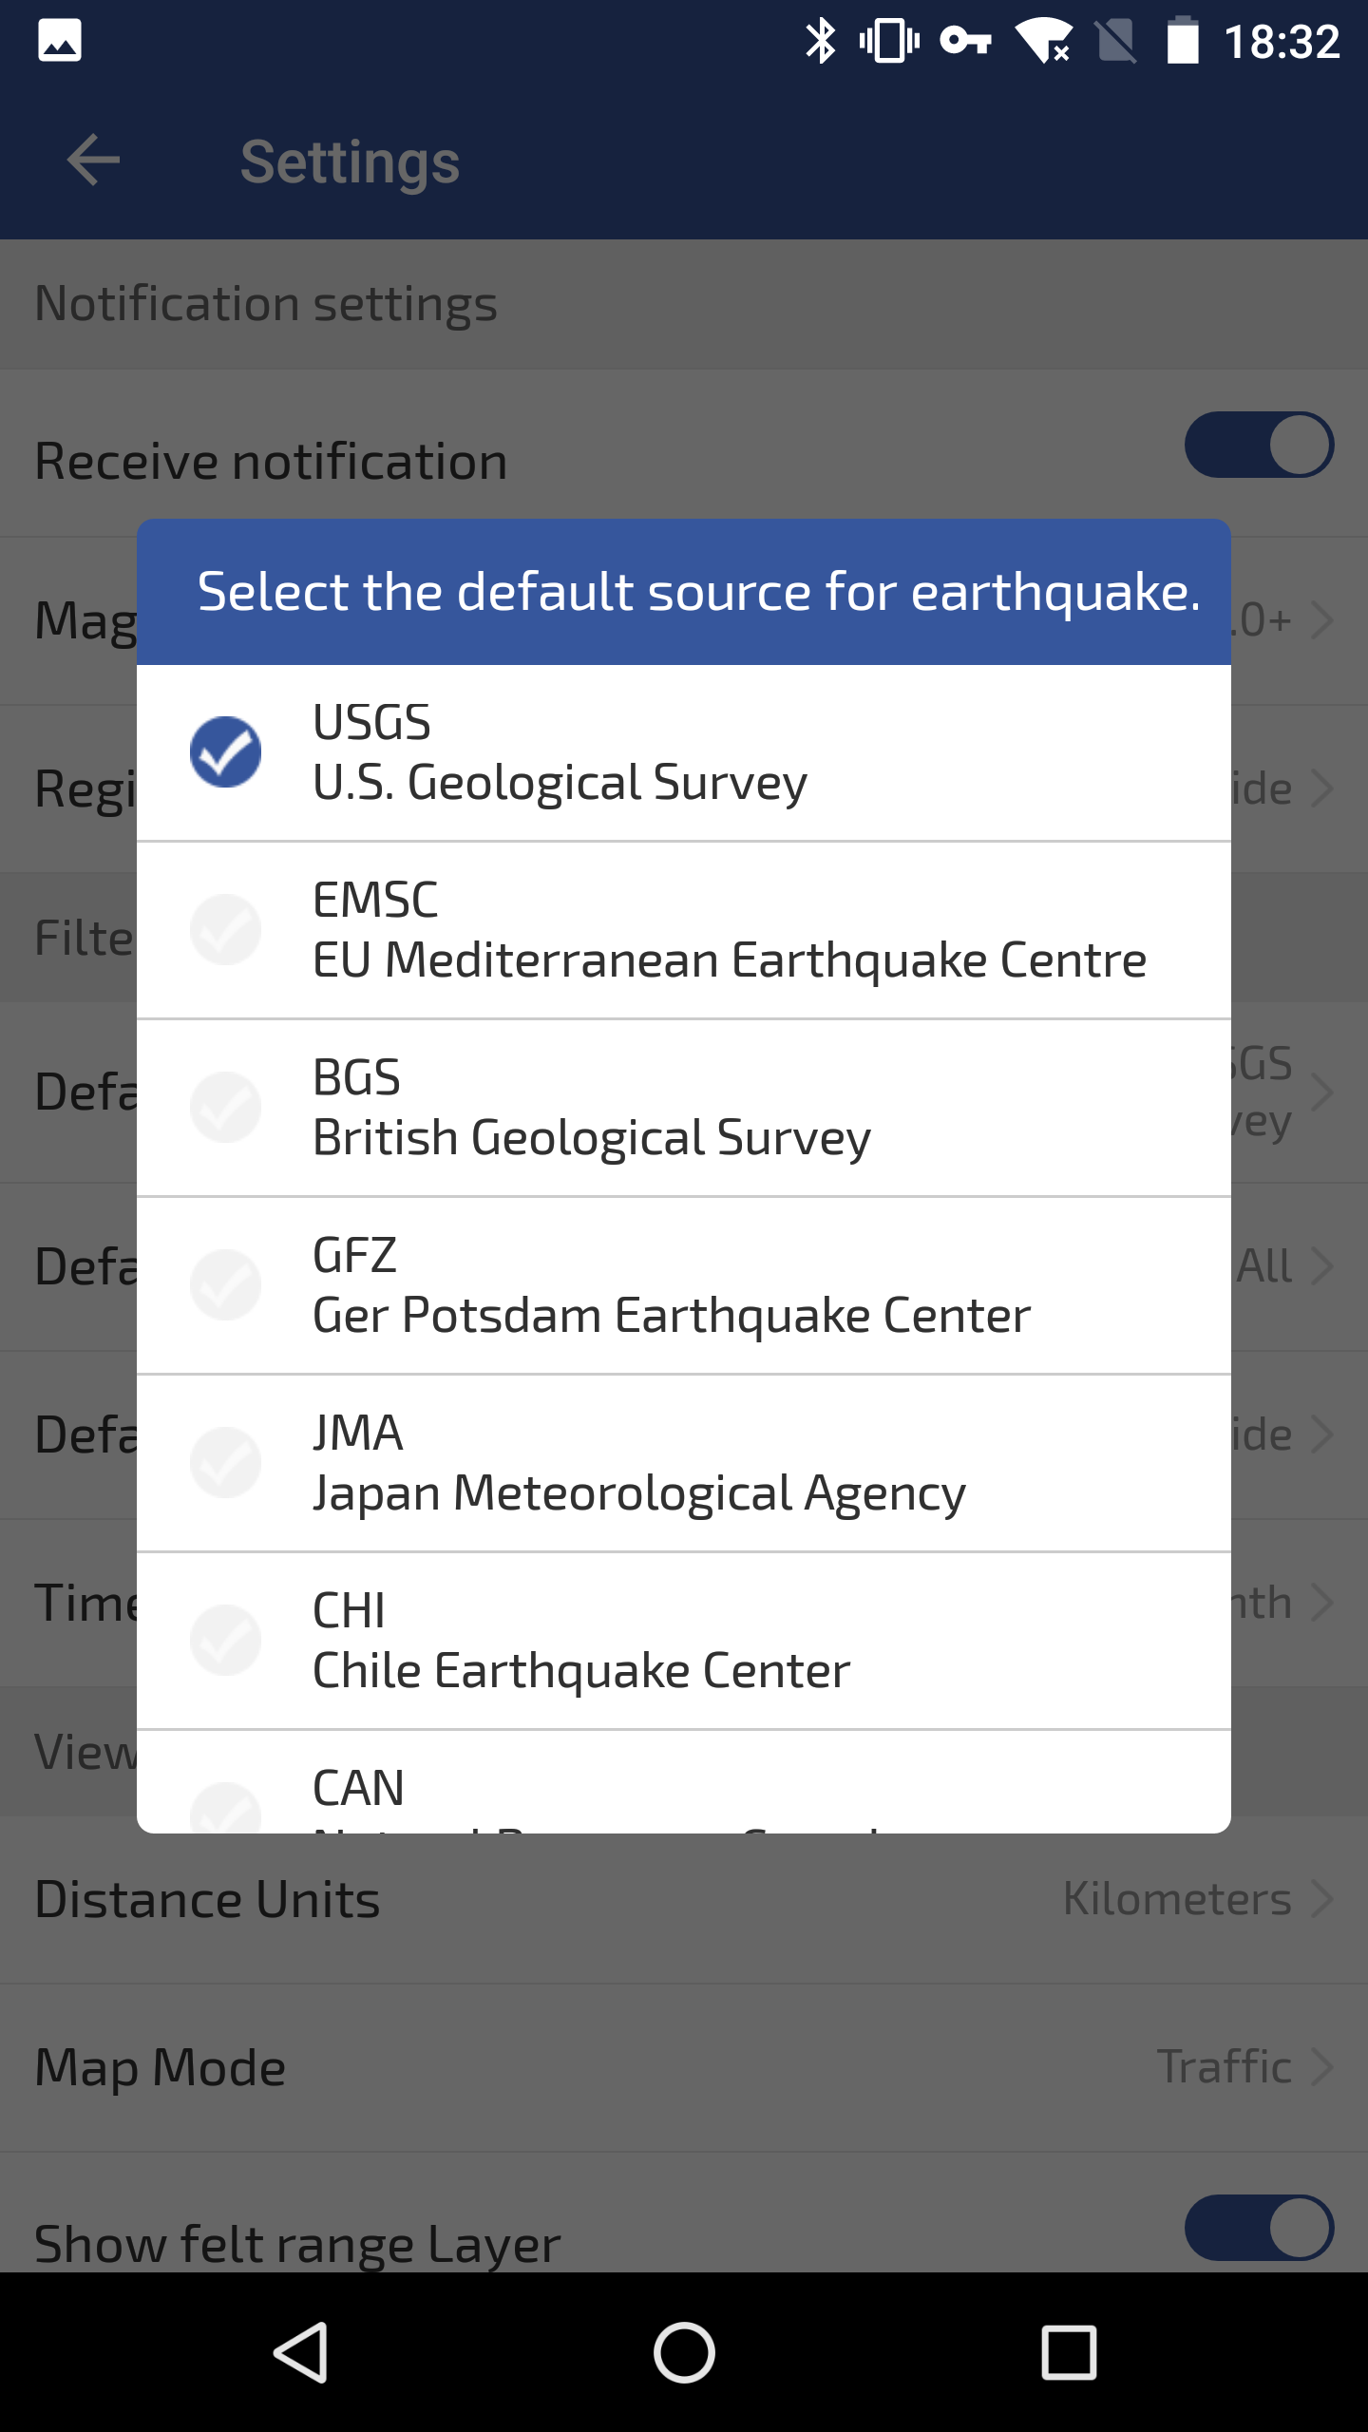Select the EMSC source radio circle
Viewport: 1368px width, 2432px height.
(226, 929)
